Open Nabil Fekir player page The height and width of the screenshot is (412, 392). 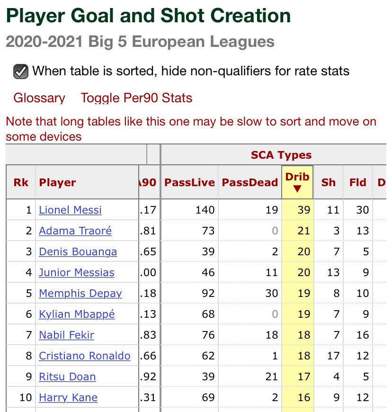[x=66, y=335]
